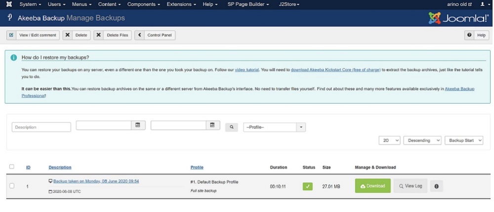Click the Delete Files button
This screenshot has height=212, width=494.
pos(113,35)
